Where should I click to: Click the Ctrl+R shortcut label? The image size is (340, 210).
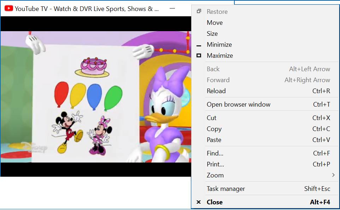[321, 91]
